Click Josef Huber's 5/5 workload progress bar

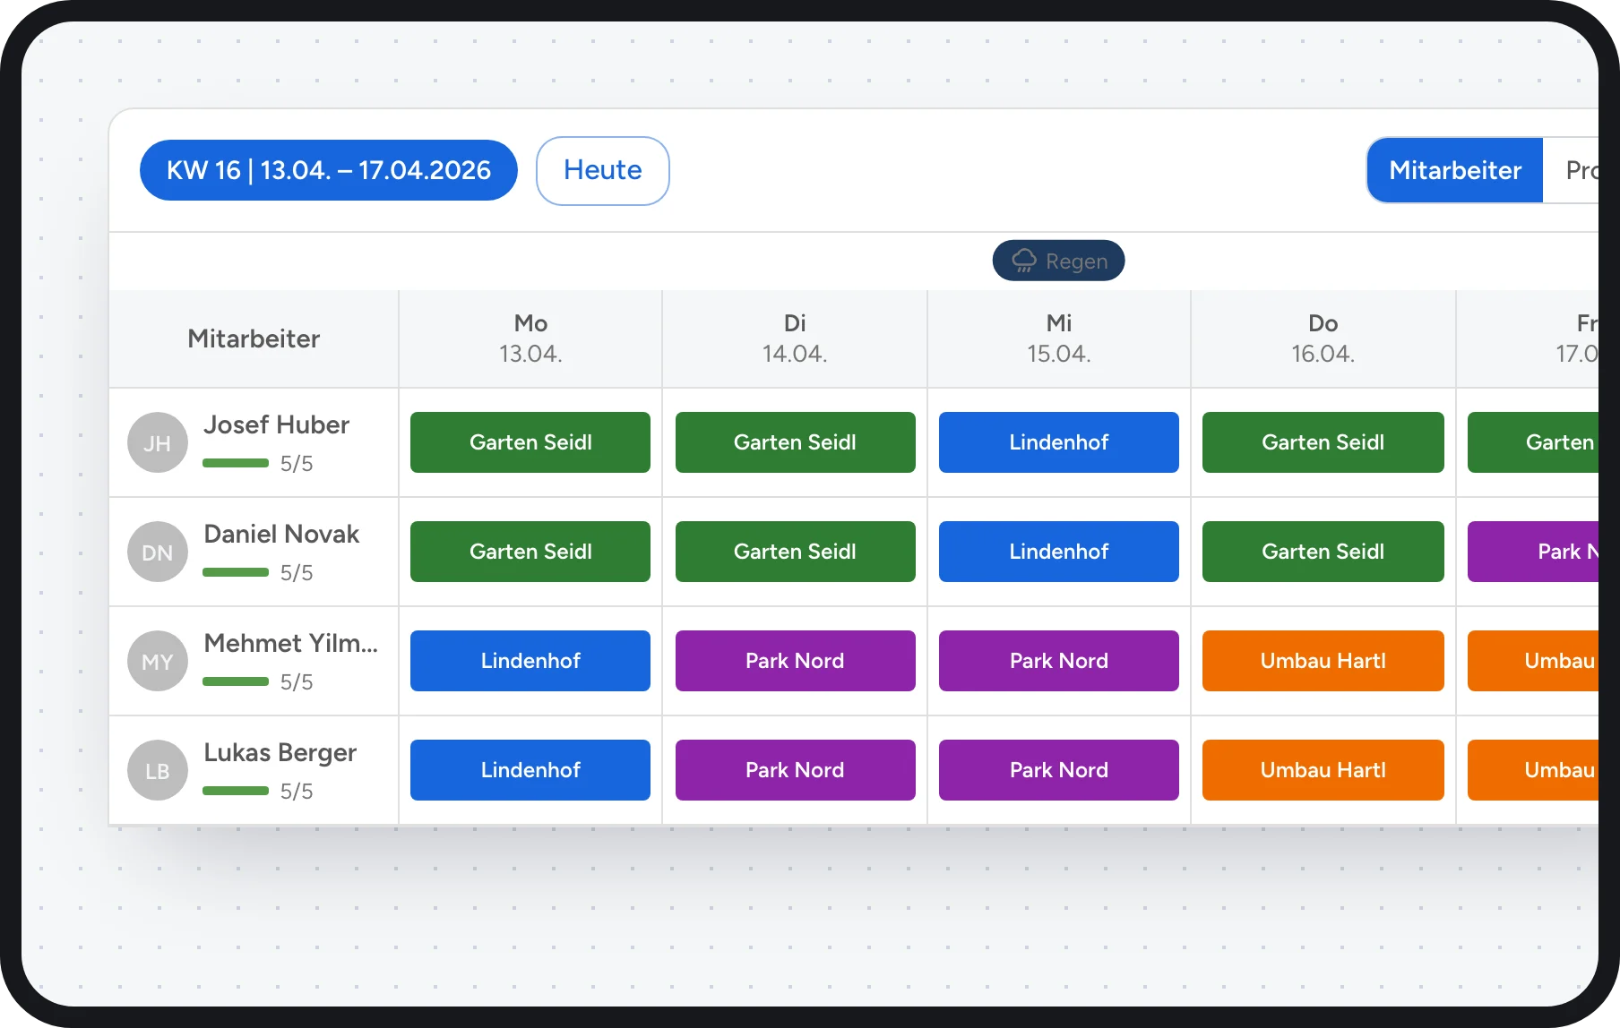[x=236, y=463]
